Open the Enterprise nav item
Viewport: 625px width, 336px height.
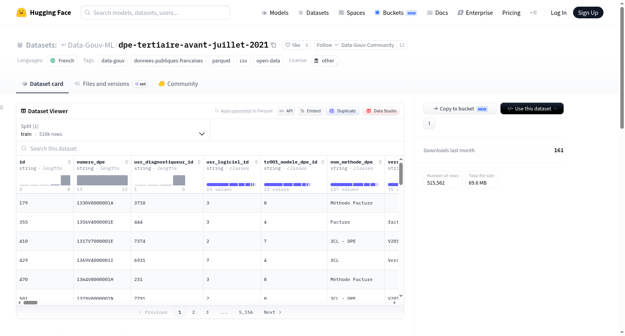coord(475,13)
